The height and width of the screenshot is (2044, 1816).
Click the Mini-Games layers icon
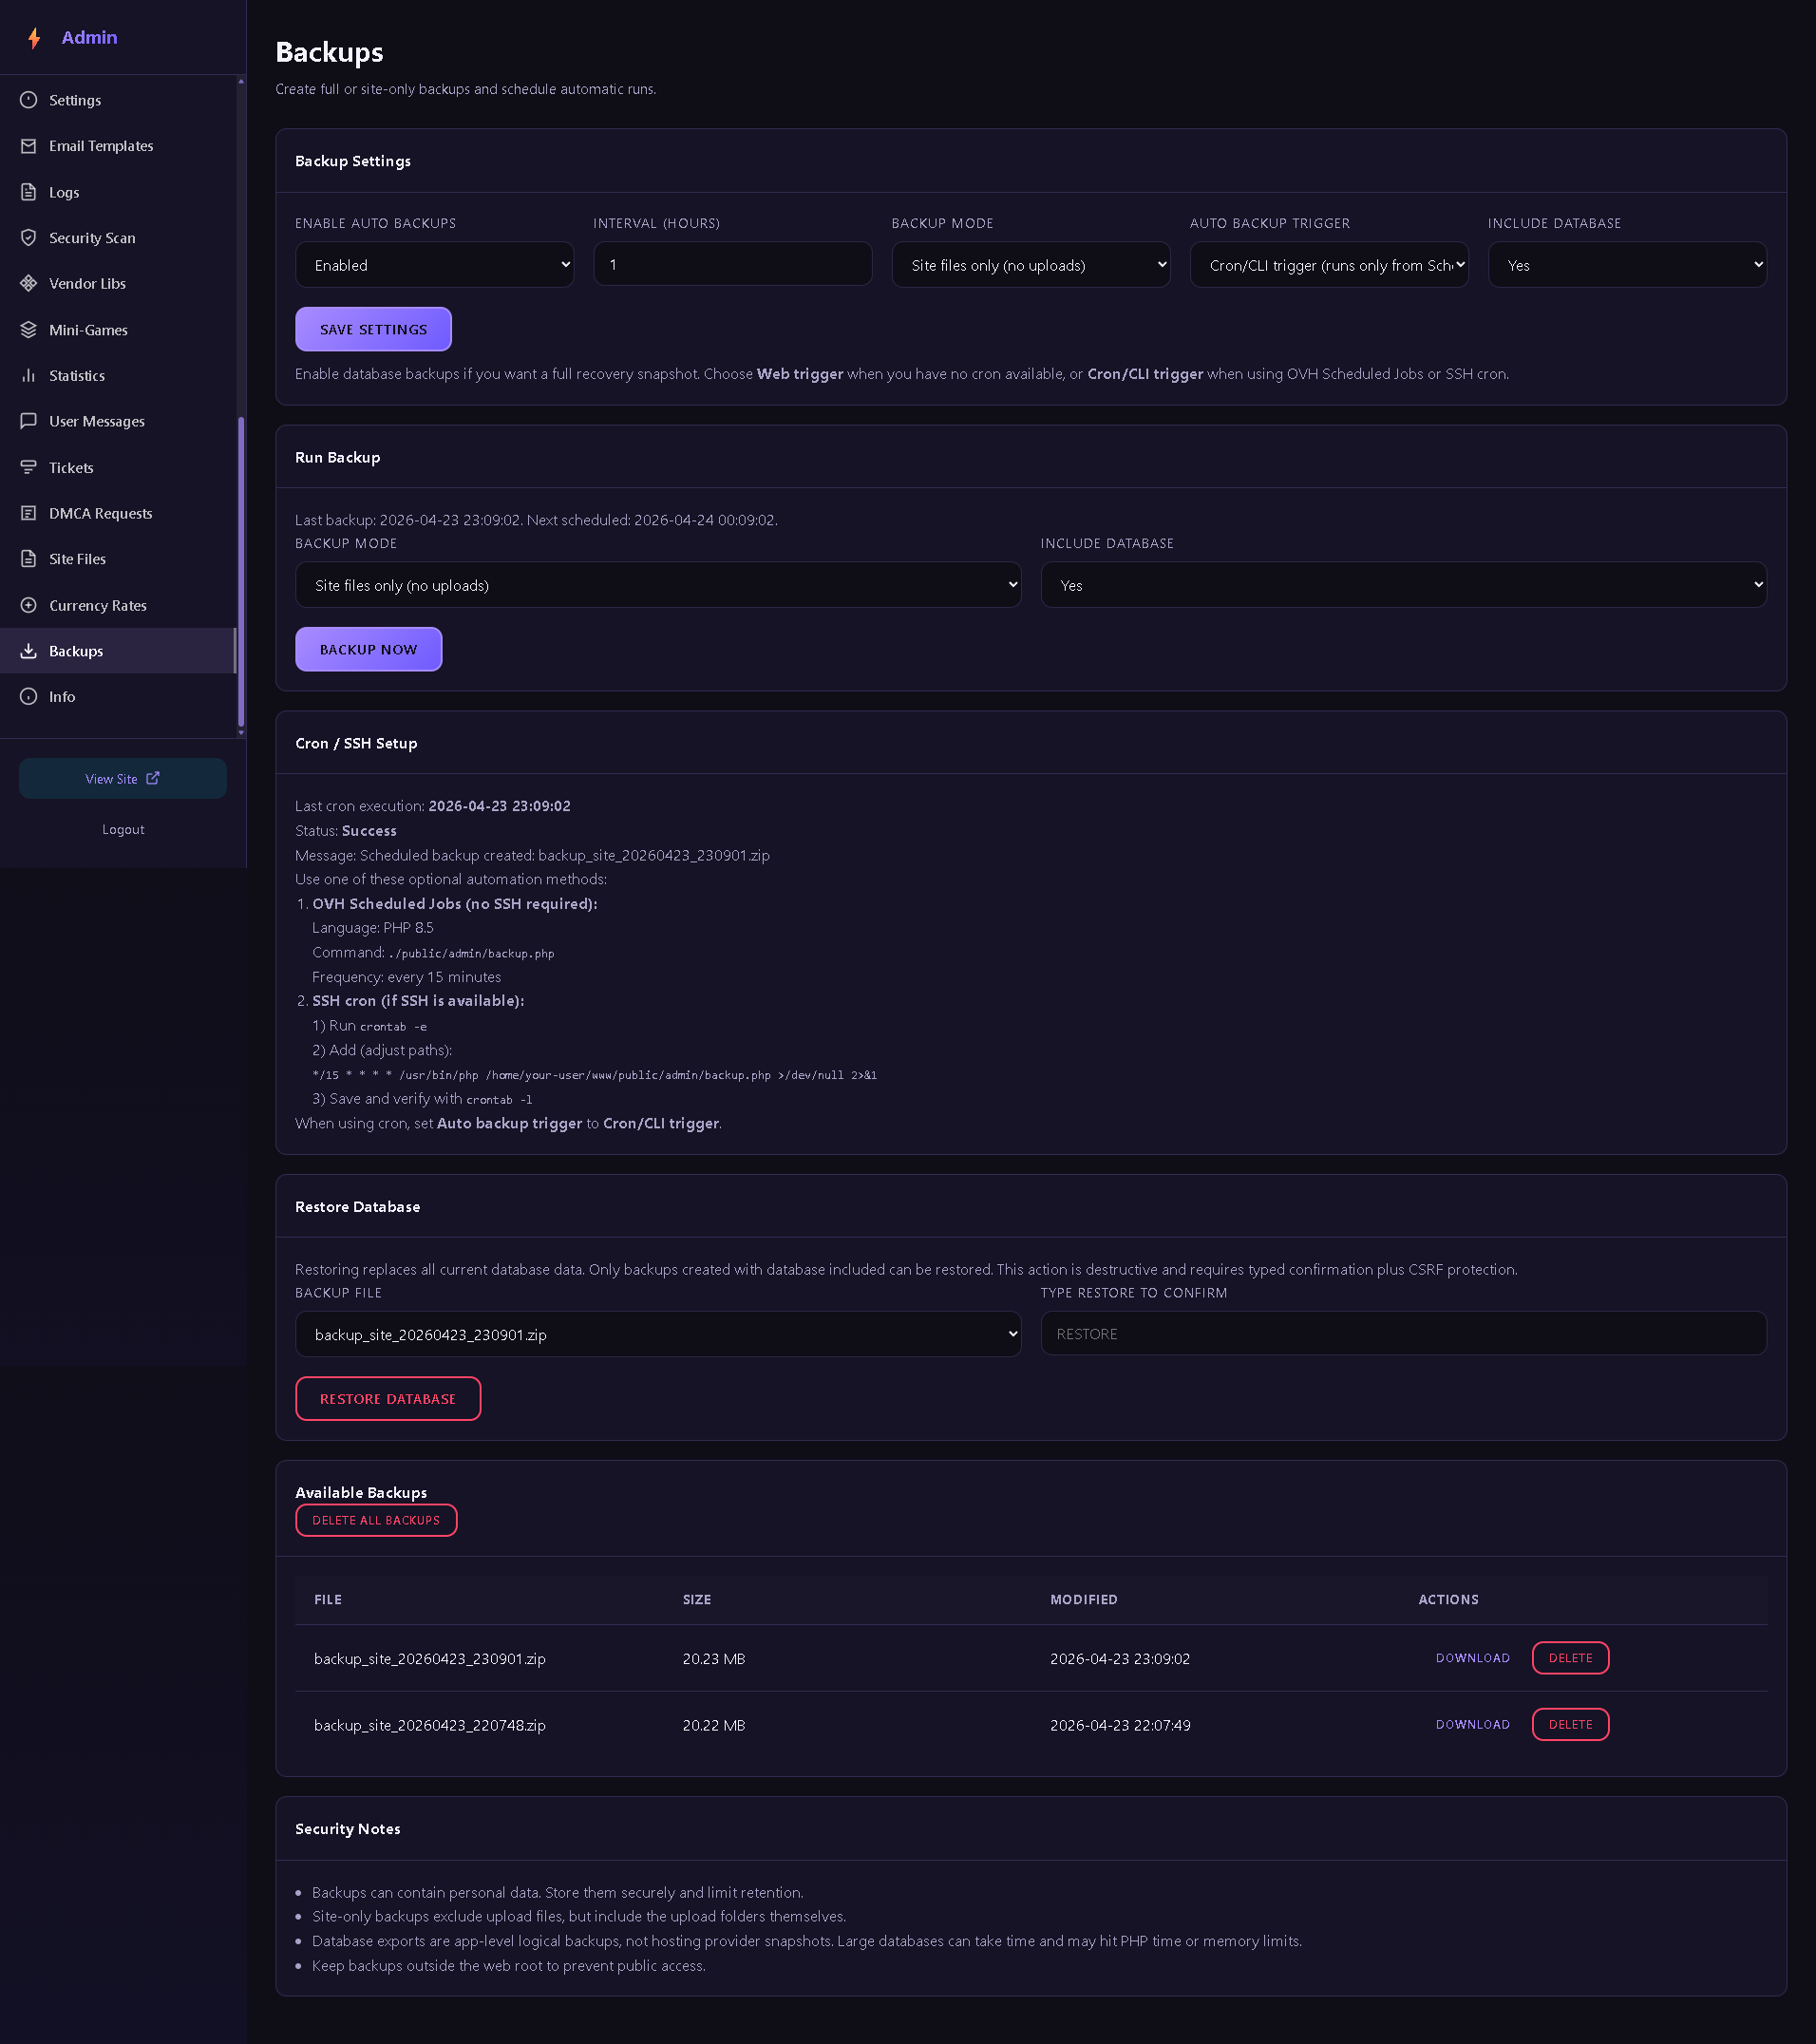29,330
